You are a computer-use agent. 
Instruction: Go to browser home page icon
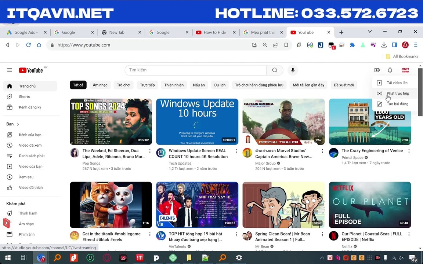coord(39,45)
